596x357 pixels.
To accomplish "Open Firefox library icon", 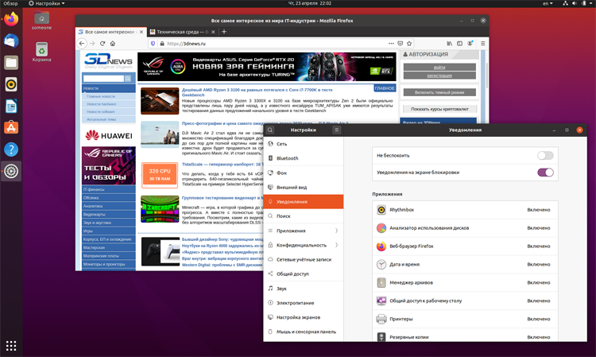I will (x=449, y=44).
